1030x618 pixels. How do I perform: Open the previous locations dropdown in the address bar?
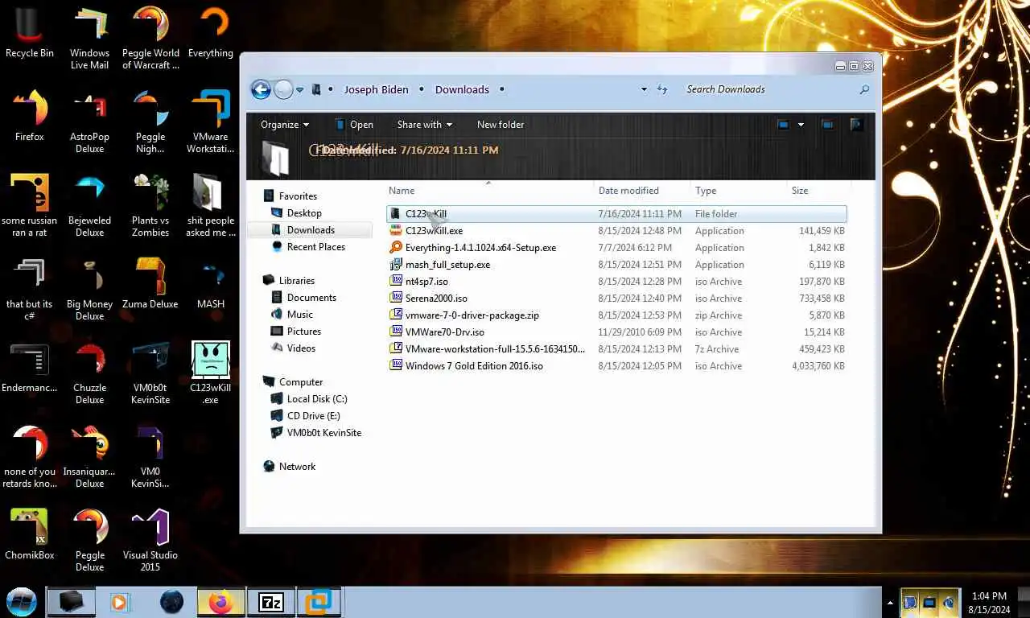pyautogui.click(x=644, y=89)
